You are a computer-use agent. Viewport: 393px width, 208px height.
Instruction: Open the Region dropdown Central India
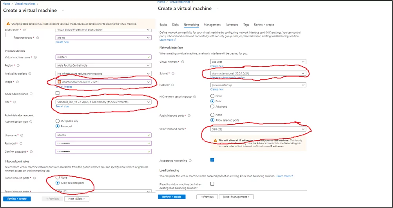tap(103, 65)
